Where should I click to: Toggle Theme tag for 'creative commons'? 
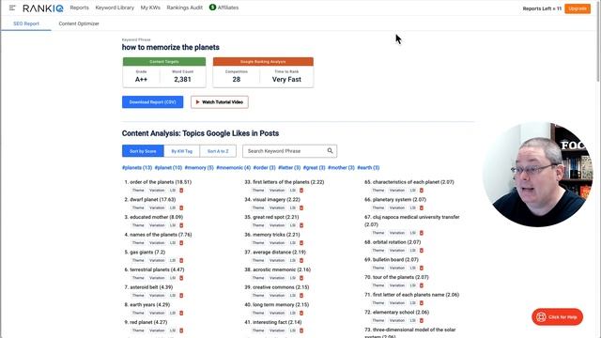click(258, 296)
